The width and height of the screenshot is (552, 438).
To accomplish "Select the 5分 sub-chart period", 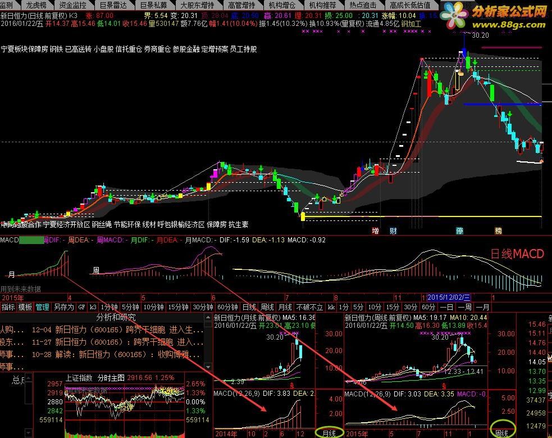I will point(358,307).
